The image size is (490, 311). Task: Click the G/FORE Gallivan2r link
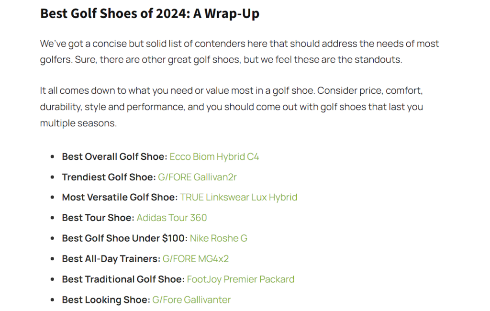pyautogui.click(x=197, y=177)
